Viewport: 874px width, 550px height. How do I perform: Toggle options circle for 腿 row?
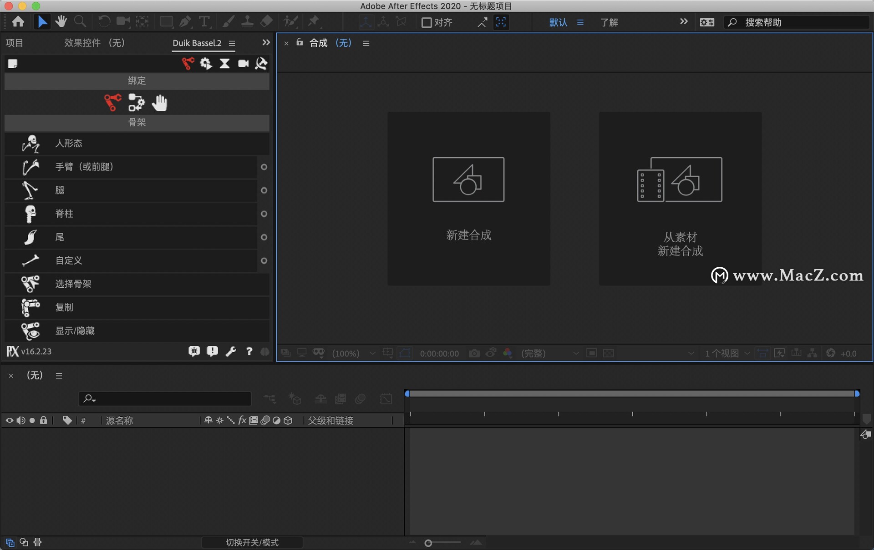pos(264,190)
